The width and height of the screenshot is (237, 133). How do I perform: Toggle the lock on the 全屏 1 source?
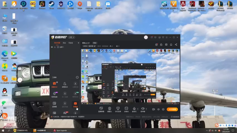55,47
